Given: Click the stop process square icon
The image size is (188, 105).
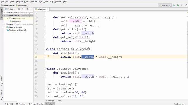Looking at the screenshot, I should click(182, 5).
